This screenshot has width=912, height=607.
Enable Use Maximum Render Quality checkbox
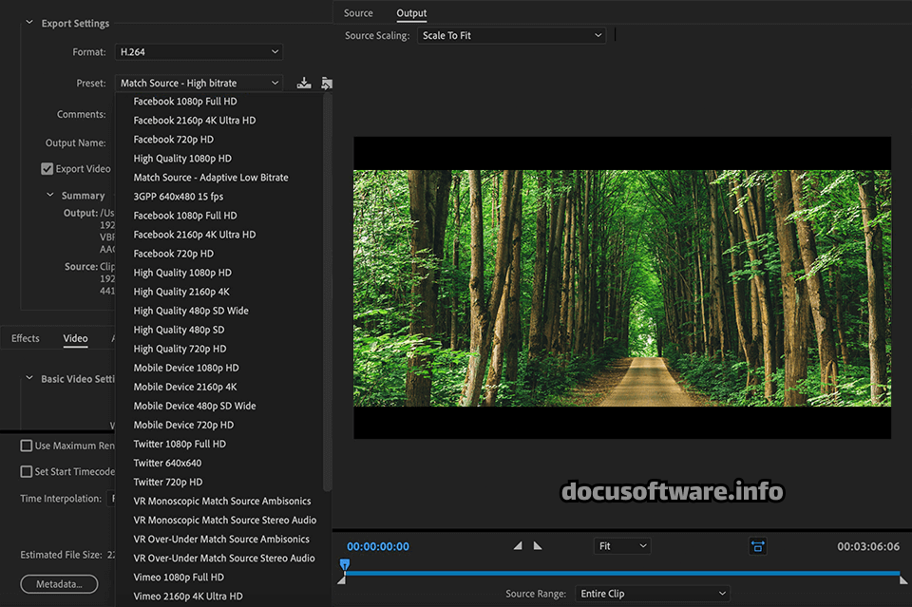point(27,446)
